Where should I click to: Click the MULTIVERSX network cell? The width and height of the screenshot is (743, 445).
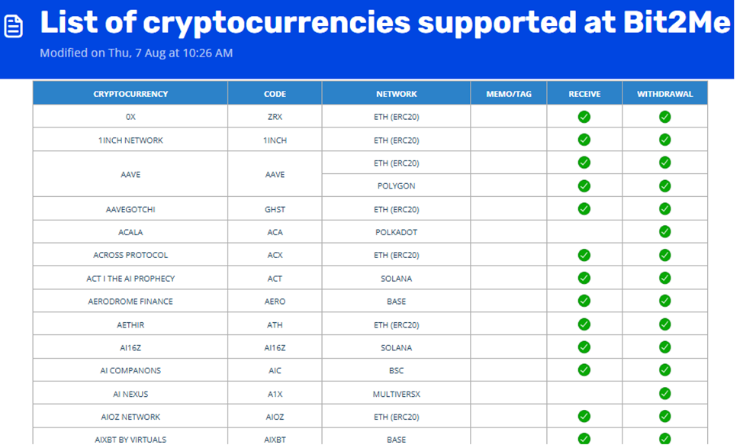click(396, 394)
